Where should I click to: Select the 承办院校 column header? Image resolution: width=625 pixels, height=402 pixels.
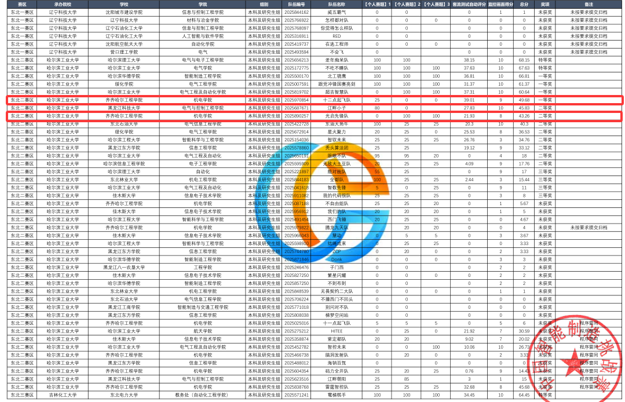(x=63, y=4)
